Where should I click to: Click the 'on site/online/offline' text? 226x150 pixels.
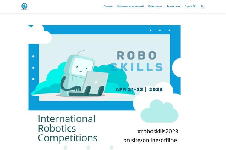(150, 140)
